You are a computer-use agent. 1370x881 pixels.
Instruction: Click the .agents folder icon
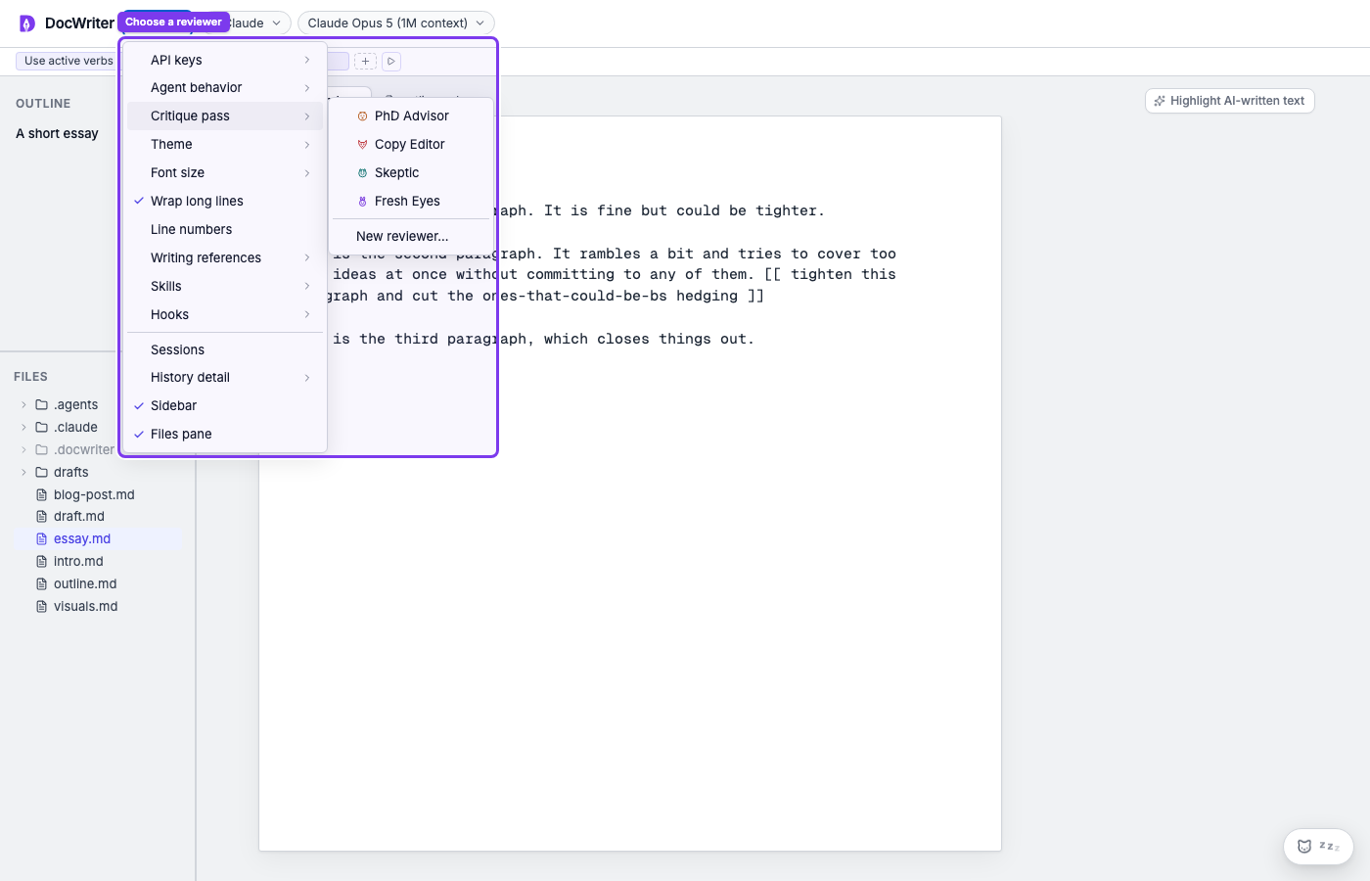41,404
